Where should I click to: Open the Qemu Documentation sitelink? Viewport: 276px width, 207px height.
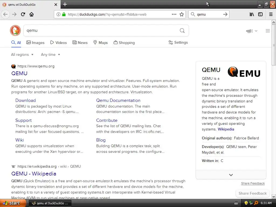pyautogui.click(x=118, y=100)
